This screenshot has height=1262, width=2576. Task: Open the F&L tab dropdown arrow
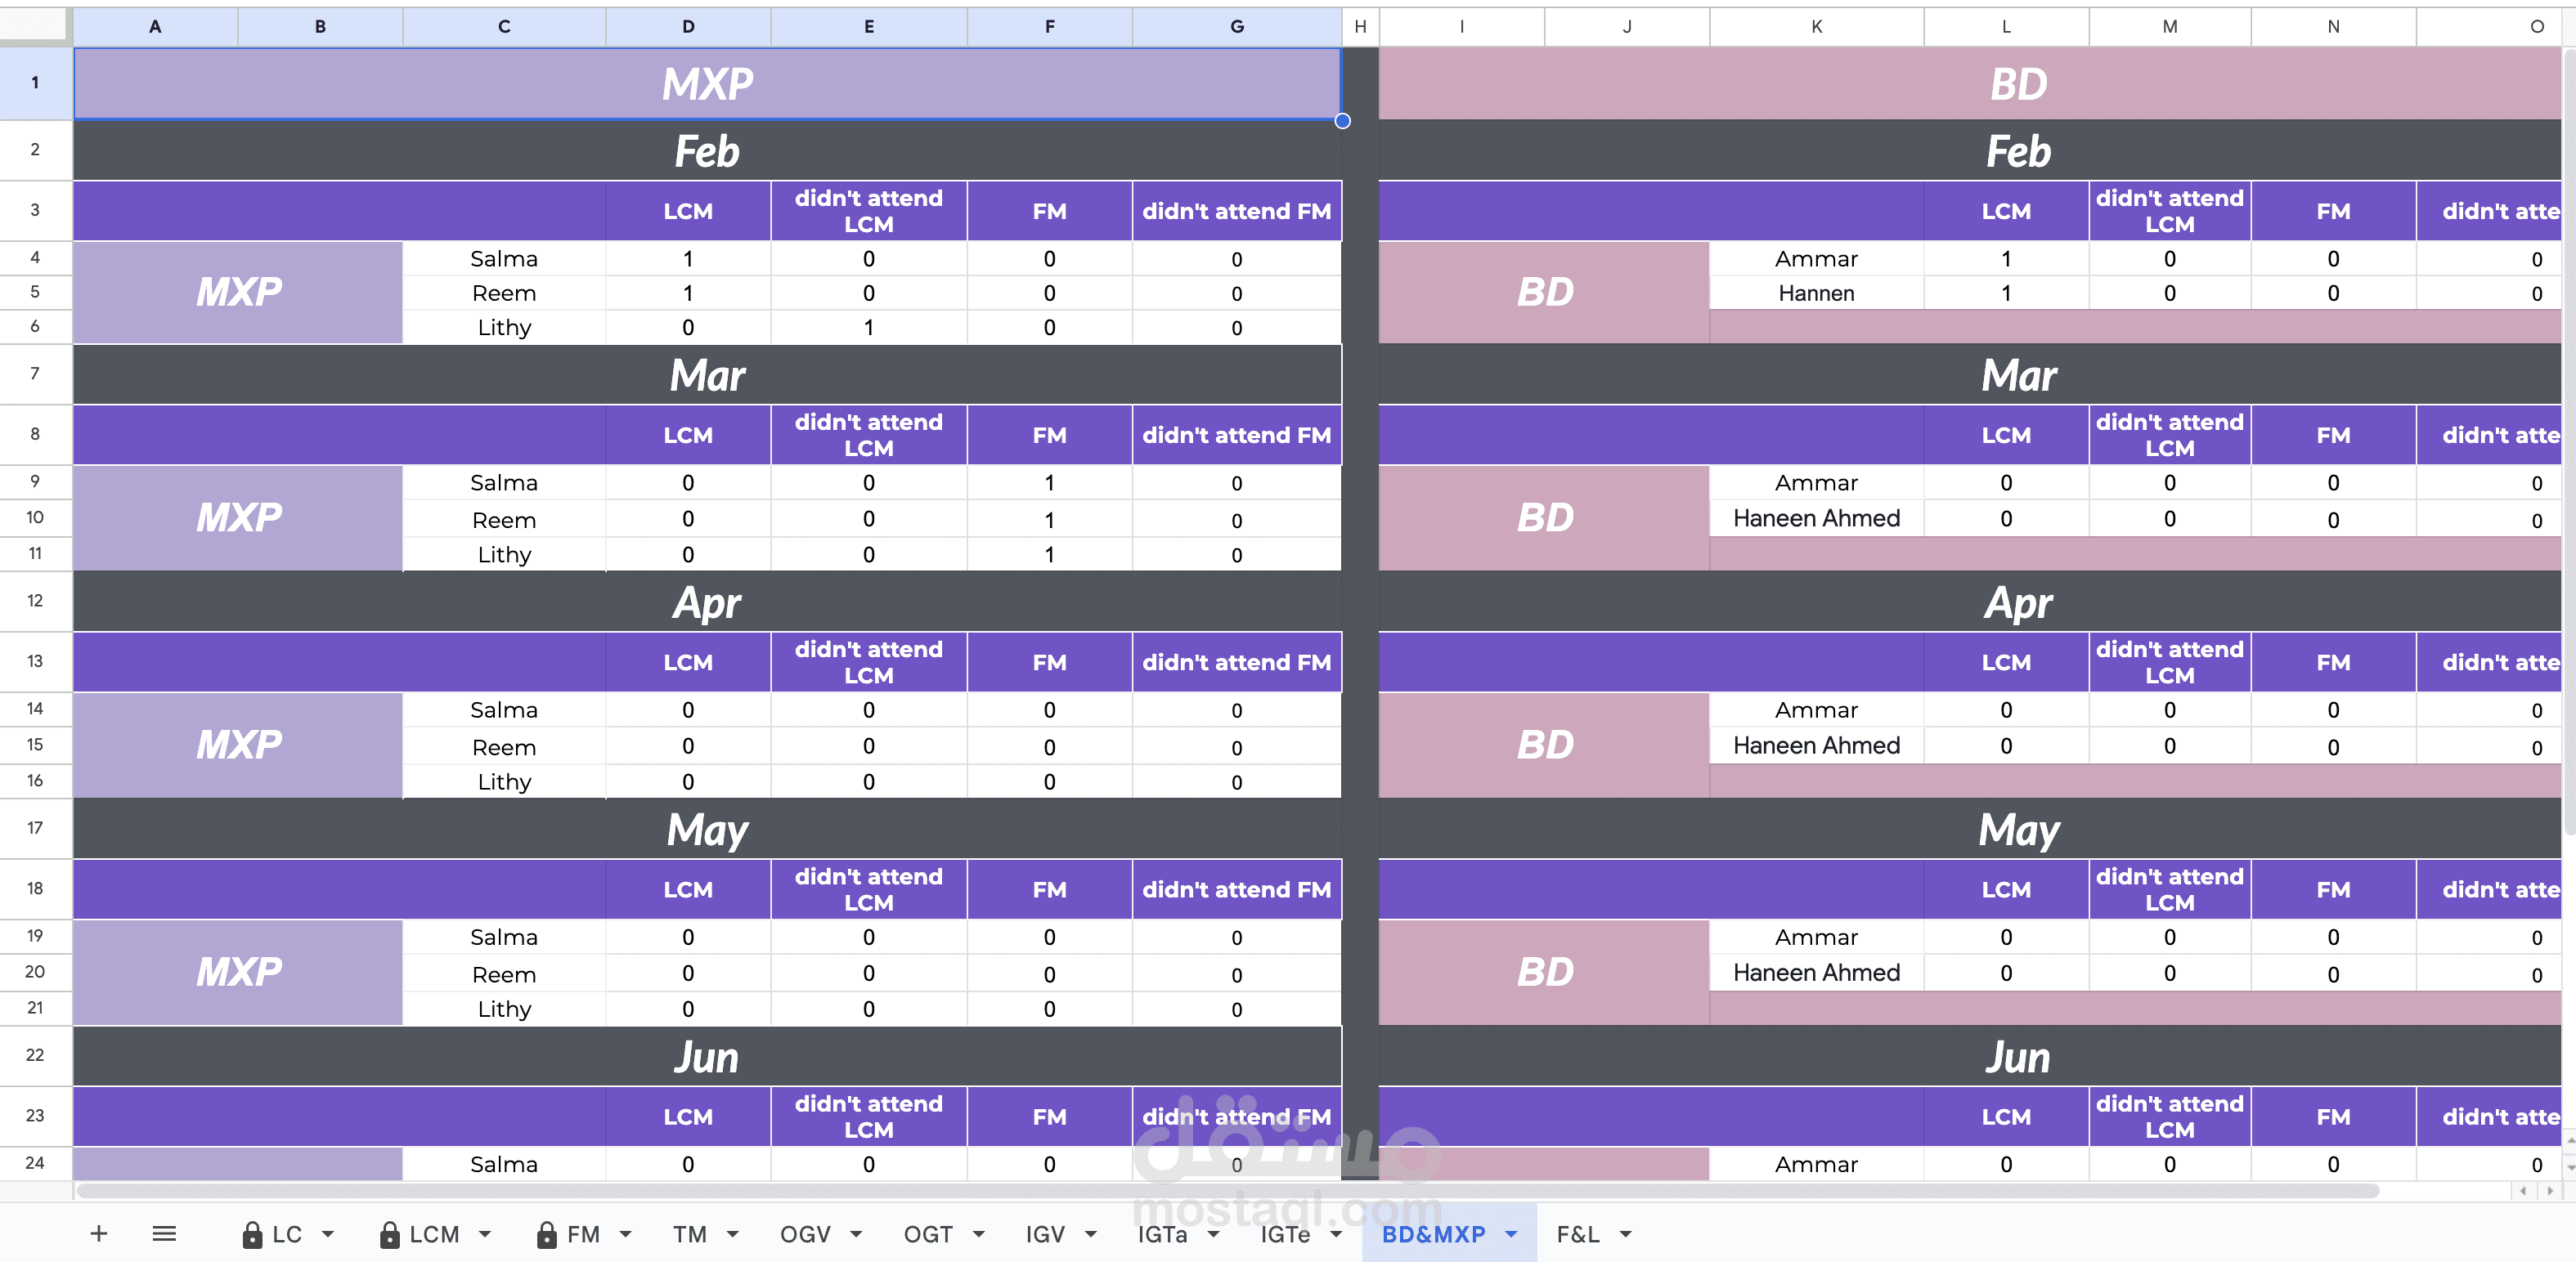point(1626,1235)
